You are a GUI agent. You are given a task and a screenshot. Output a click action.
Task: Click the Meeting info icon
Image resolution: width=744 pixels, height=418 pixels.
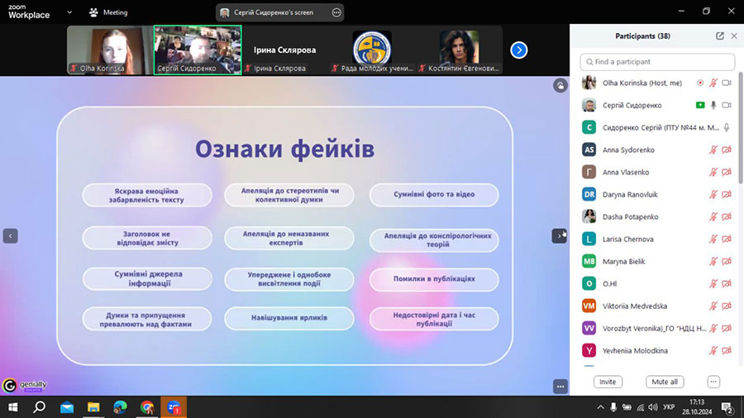(x=94, y=12)
